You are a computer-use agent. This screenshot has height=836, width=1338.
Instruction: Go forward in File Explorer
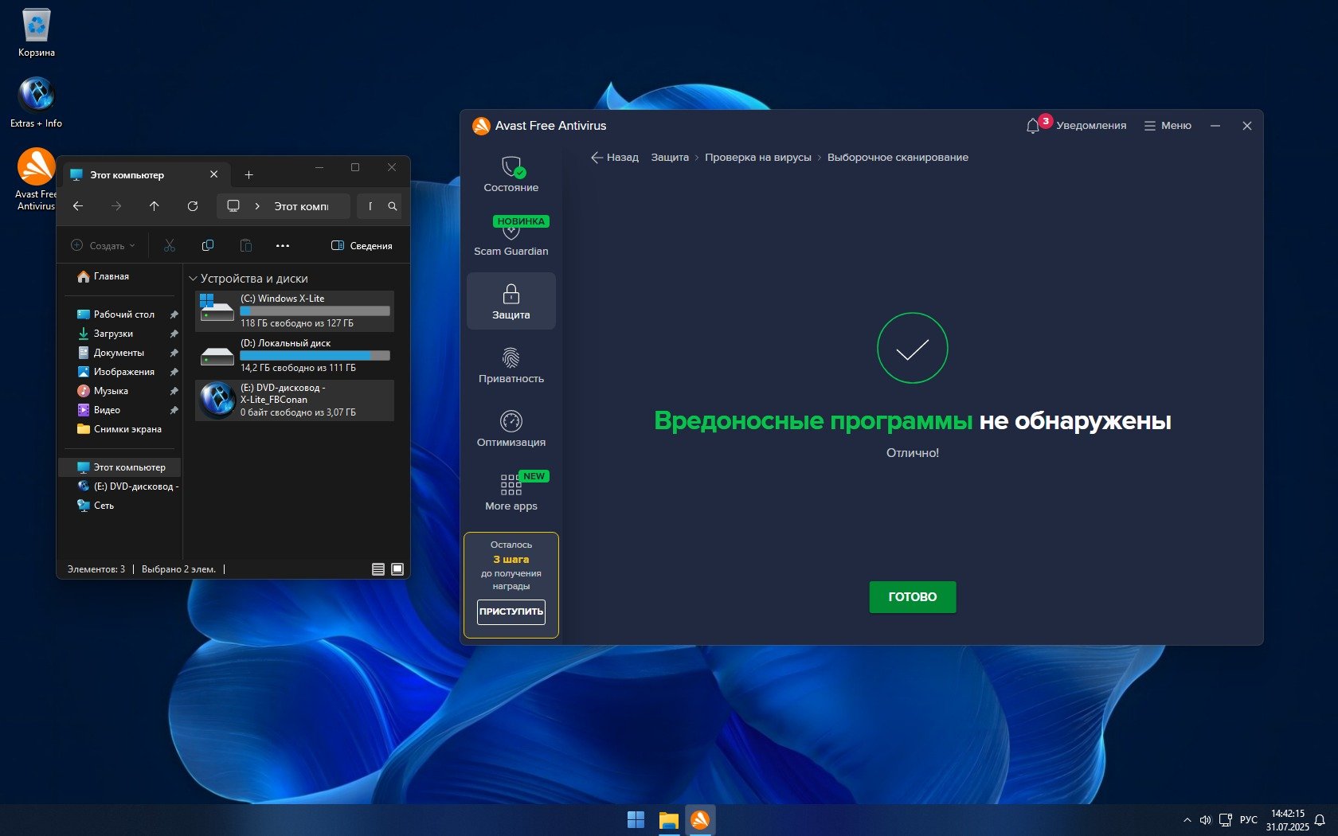click(x=116, y=206)
